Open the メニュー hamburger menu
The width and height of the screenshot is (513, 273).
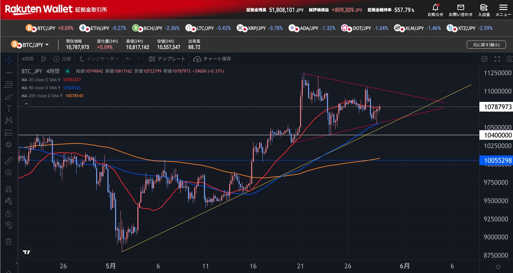click(x=503, y=10)
